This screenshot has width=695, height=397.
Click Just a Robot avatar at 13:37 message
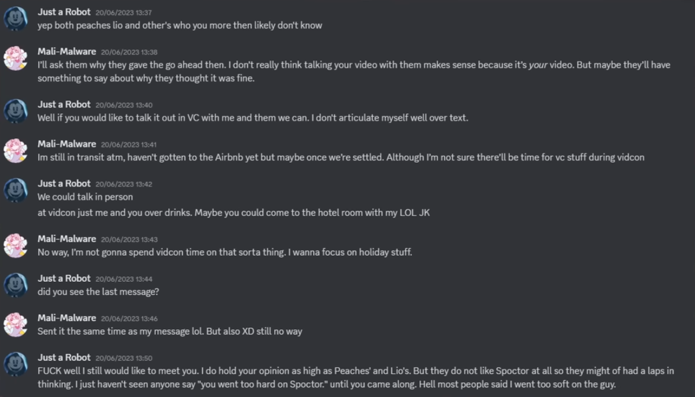point(15,18)
